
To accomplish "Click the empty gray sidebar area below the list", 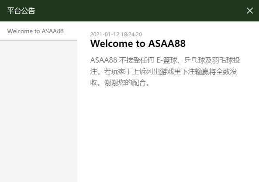I will click(38, 111).
